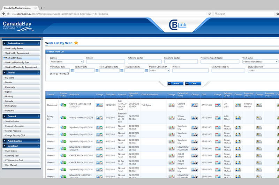Click the change clinical indication icon for TMJ Open

pyautogui.click(x=172, y=105)
